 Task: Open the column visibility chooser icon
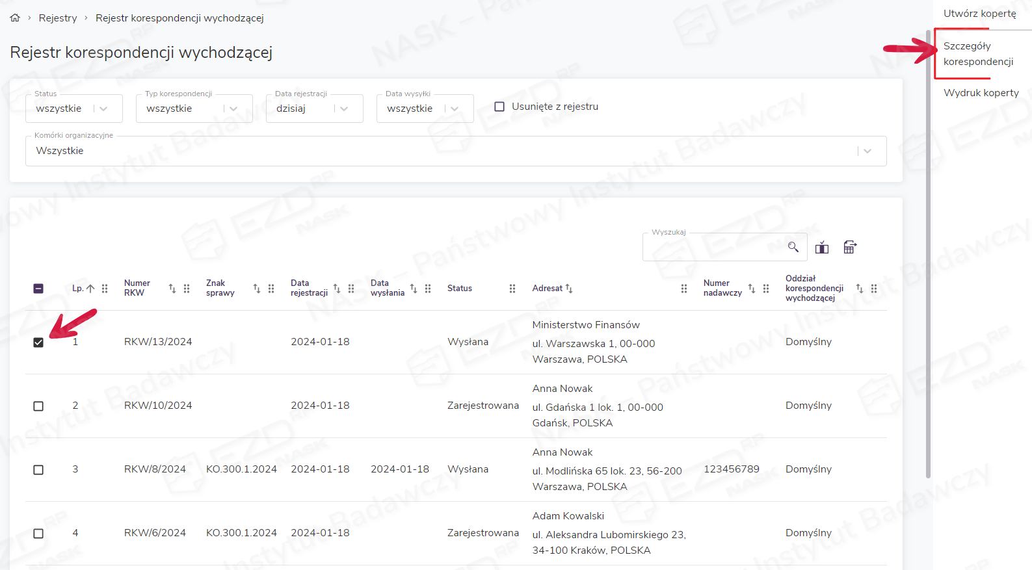coord(822,247)
